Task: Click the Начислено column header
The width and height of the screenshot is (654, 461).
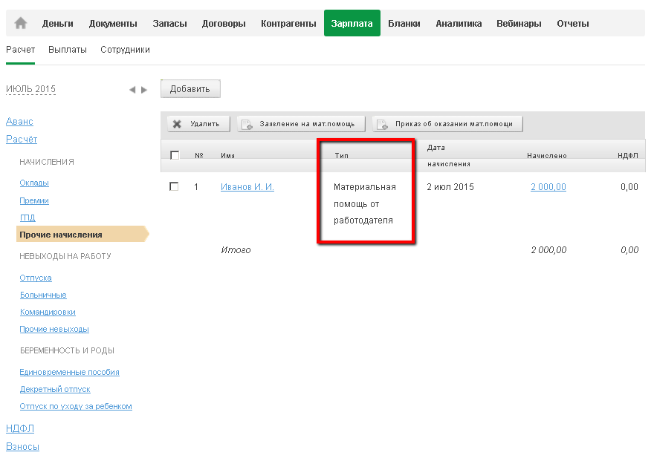Action: pyautogui.click(x=547, y=155)
